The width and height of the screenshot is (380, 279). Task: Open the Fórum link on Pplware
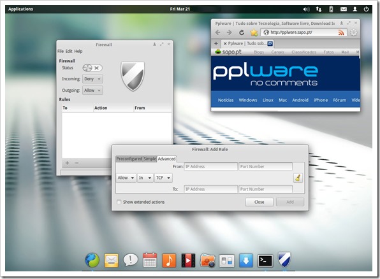(x=340, y=100)
